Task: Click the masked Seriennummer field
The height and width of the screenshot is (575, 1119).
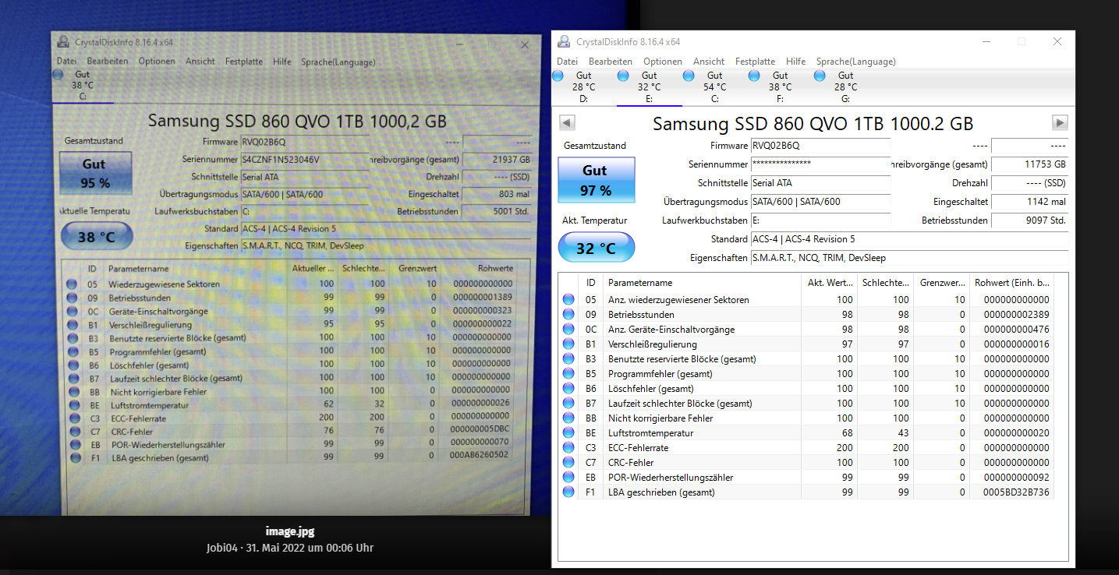Action: coord(820,164)
